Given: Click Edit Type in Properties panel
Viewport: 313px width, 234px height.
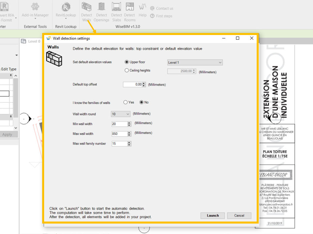Looking at the screenshot, I should click(9, 69).
